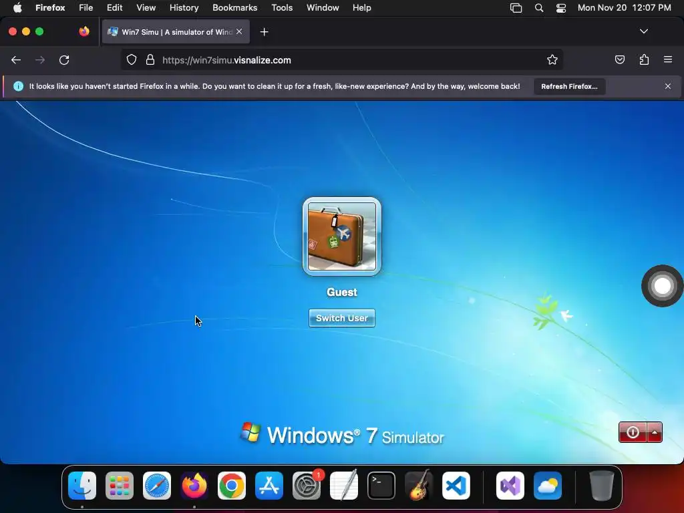Open Visual Studio from the Dock
The width and height of the screenshot is (684, 513).
[510, 486]
